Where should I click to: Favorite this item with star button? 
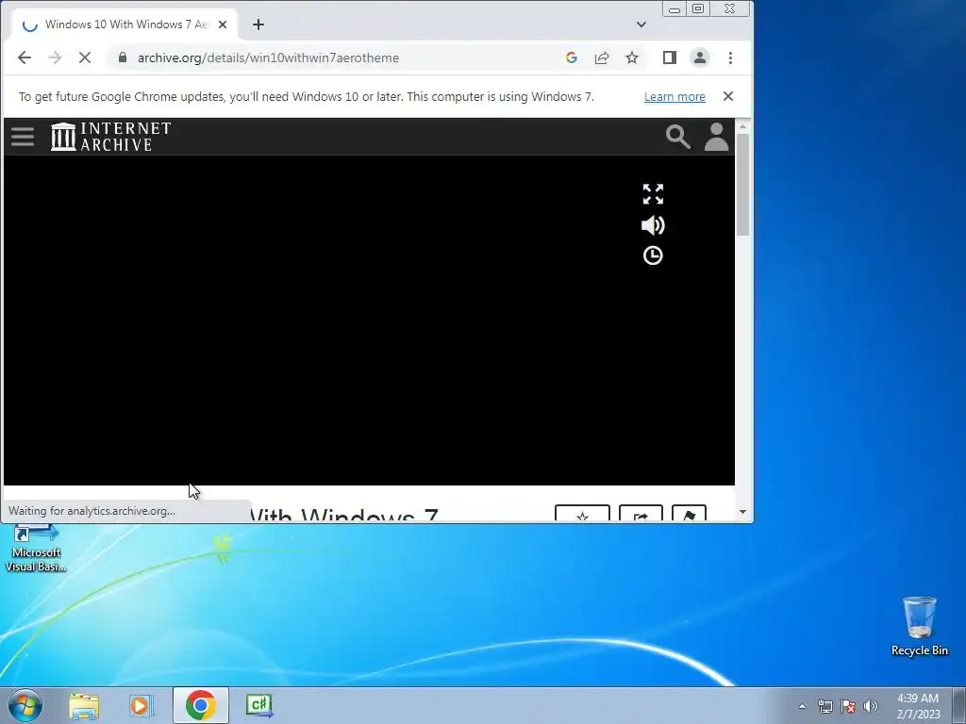click(x=582, y=513)
